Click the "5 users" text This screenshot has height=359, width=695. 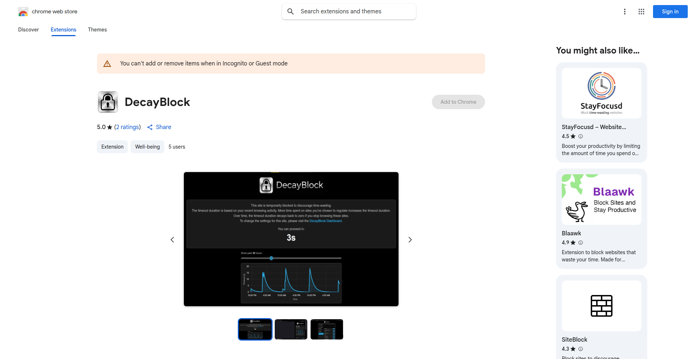coord(177,147)
